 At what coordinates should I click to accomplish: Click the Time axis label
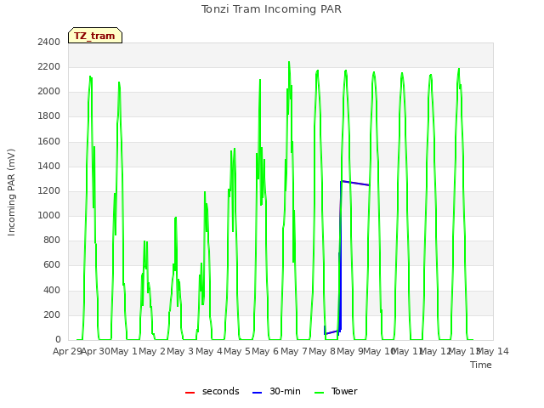481,365
